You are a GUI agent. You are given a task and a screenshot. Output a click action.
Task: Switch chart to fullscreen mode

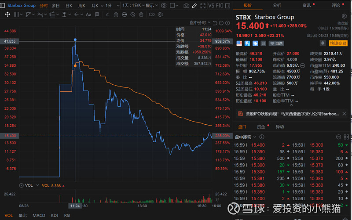203,6
